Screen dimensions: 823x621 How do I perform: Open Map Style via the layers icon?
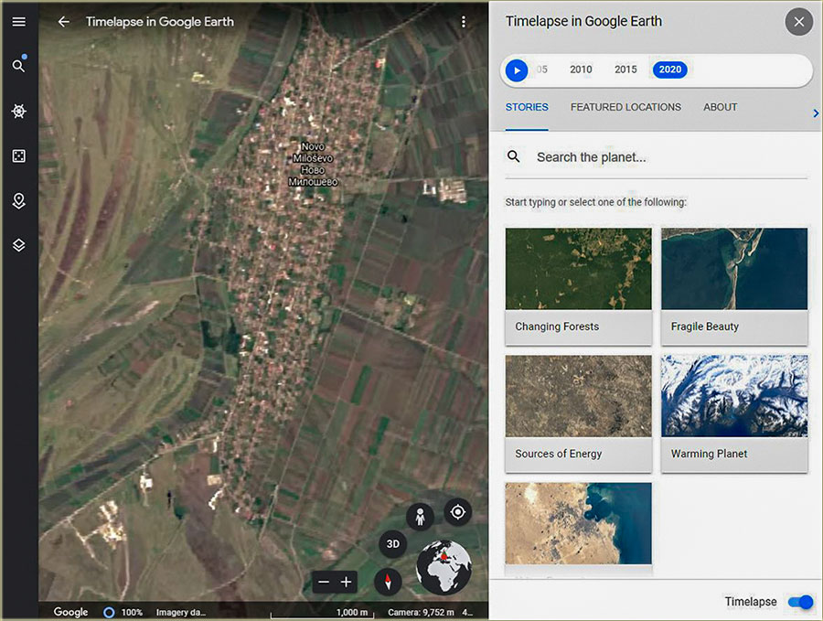coord(18,244)
